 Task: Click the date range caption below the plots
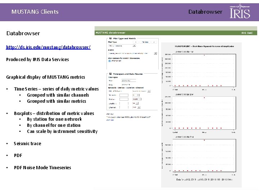[204, 180]
